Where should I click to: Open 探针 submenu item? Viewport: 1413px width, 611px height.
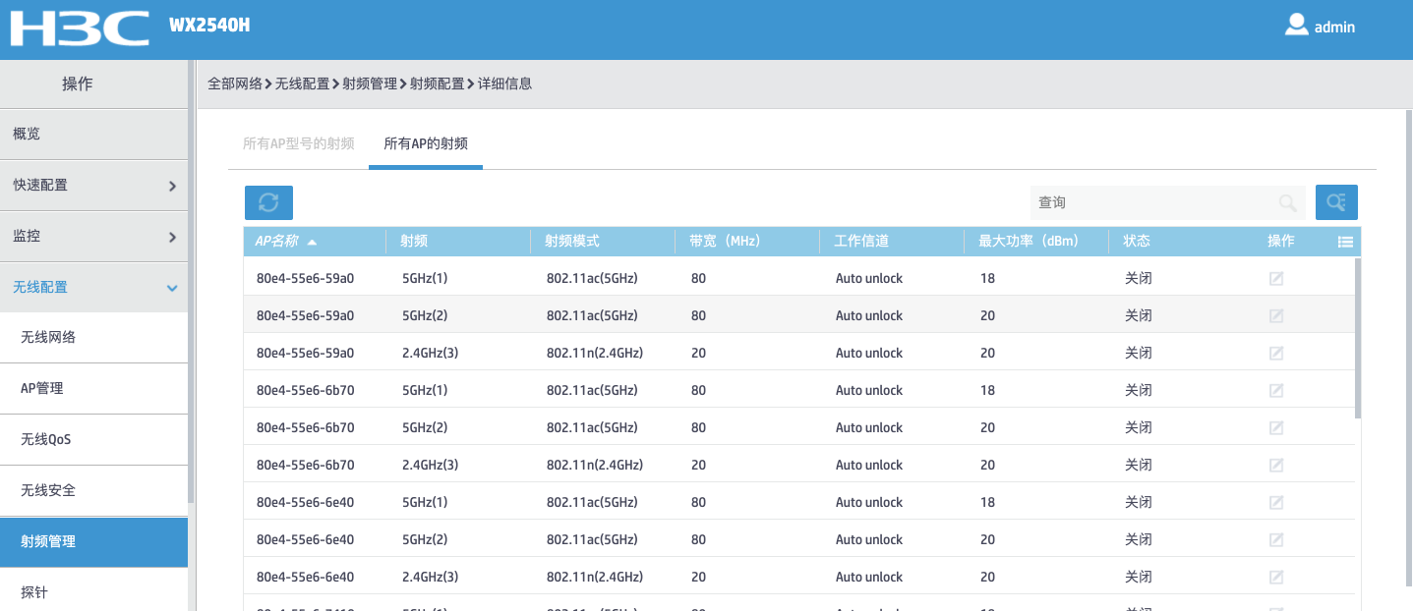(x=93, y=593)
